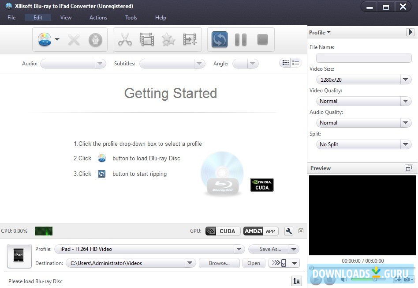Screen dimensions: 418x288
Task: Toggle the AMD APP acceleration option
Action: coord(260,231)
